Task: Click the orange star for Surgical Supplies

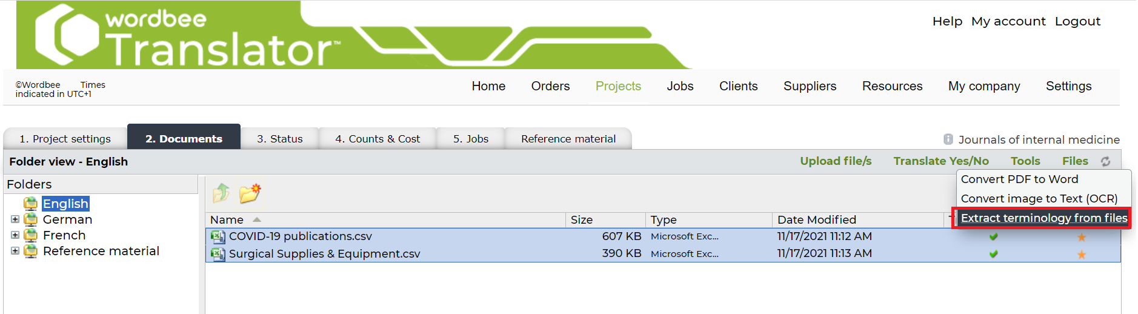Action: 1081,255
